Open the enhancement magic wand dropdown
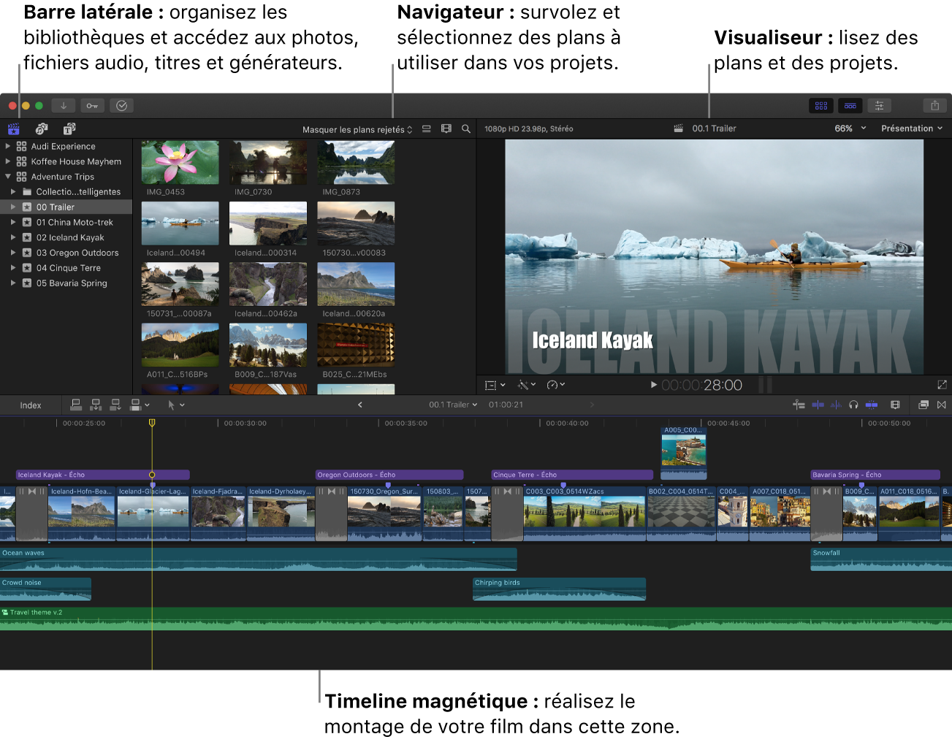 pyautogui.click(x=526, y=385)
